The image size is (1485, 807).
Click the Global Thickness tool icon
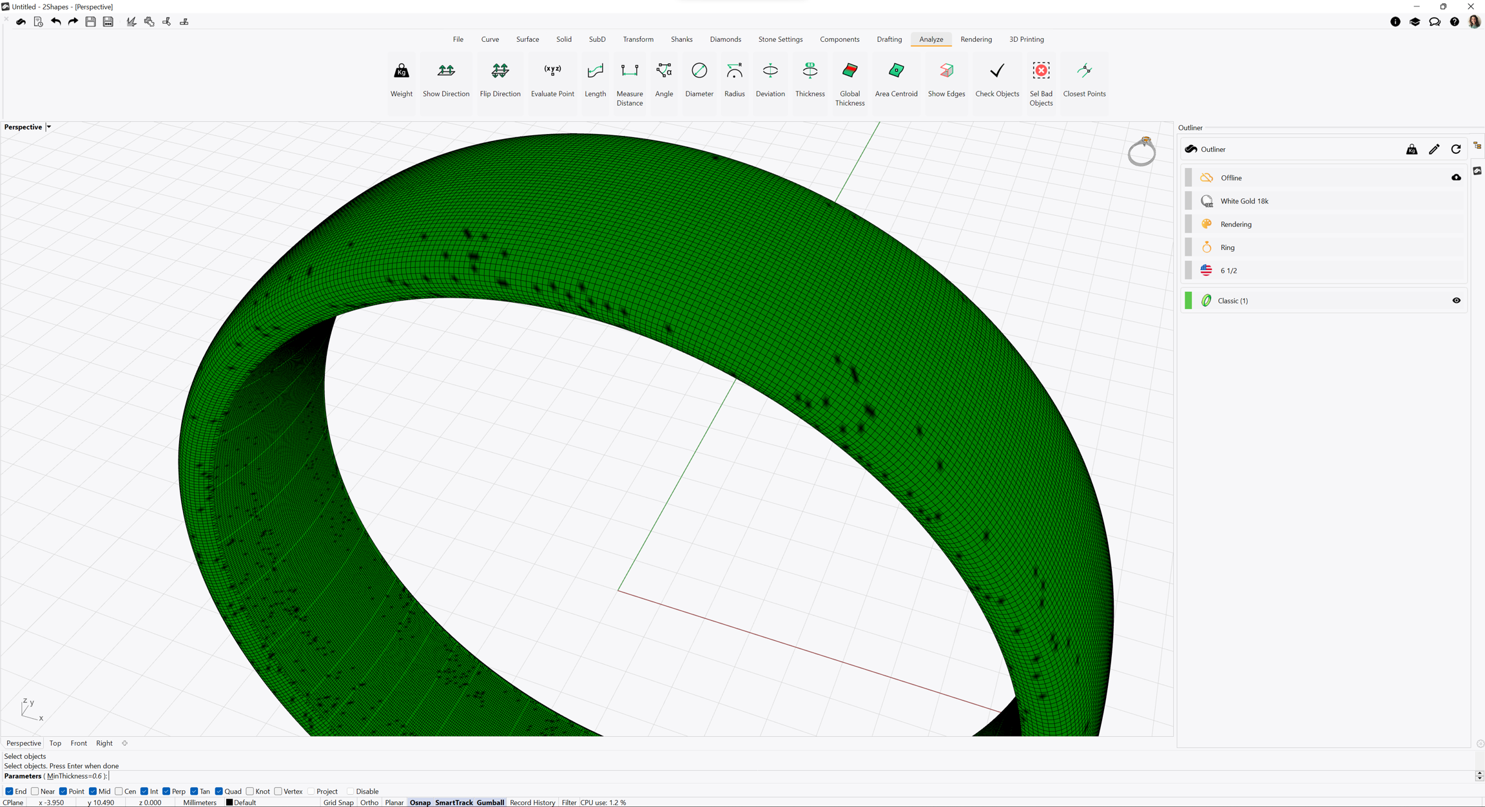[x=849, y=71]
